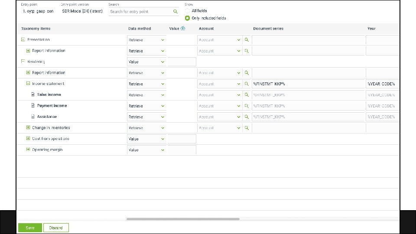416x234 pixels.
Task: Click the horizontal scrollbar thumb
Action: [182, 219]
